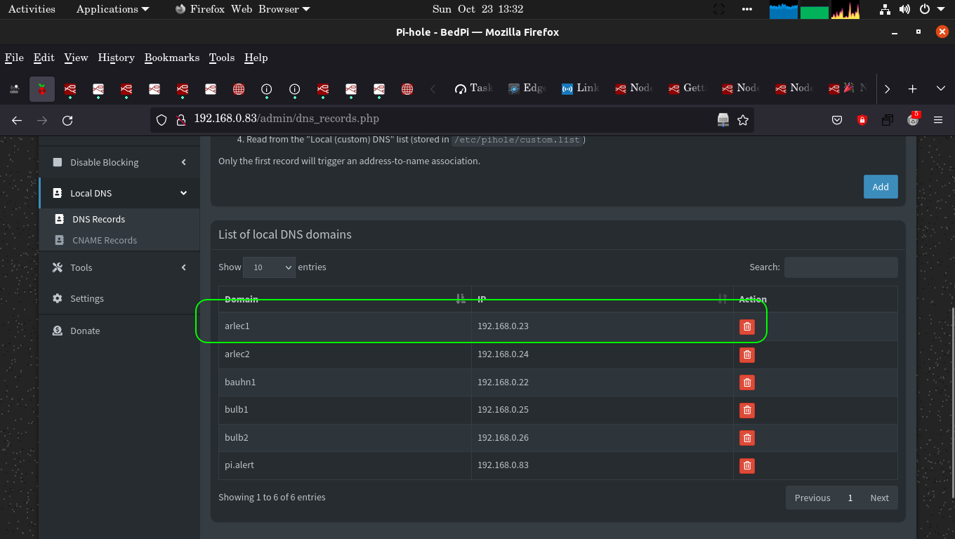This screenshot has width=955, height=539.
Task: Sort table by Domain column icon
Action: click(x=461, y=299)
